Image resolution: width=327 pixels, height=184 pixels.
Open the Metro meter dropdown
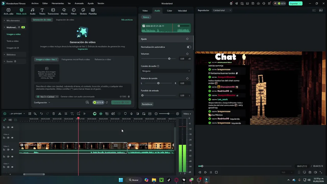pyautogui.click(x=187, y=114)
